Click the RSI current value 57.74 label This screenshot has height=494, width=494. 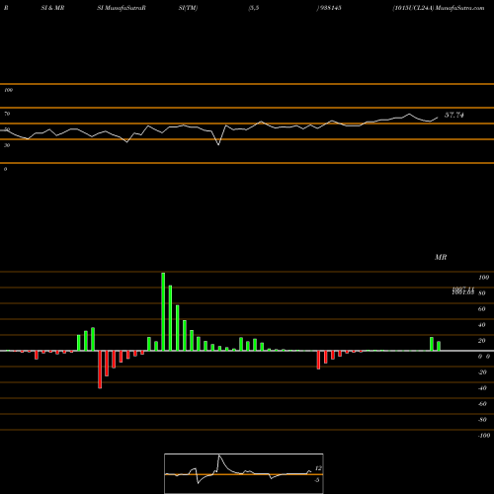pyautogui.click(x=454, y=115)
